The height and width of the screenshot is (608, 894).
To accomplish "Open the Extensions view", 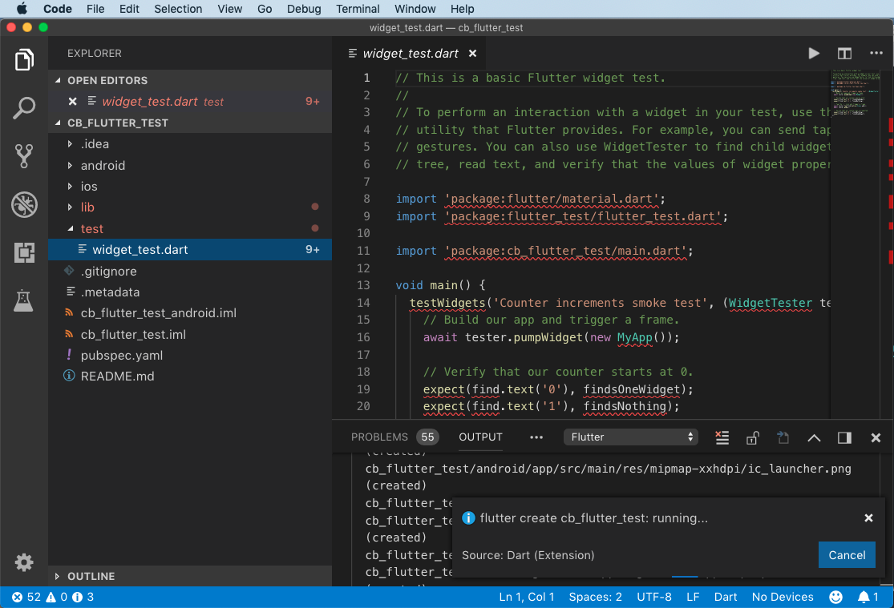I will click(24, 253).
